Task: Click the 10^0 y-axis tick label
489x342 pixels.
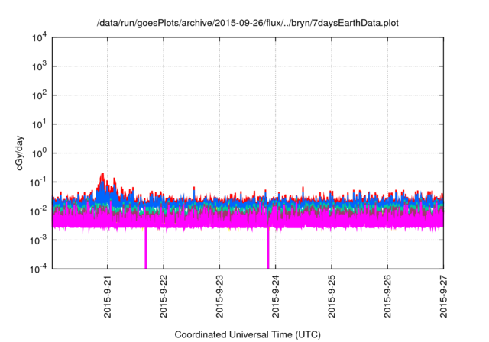Action: click(40, 153)
